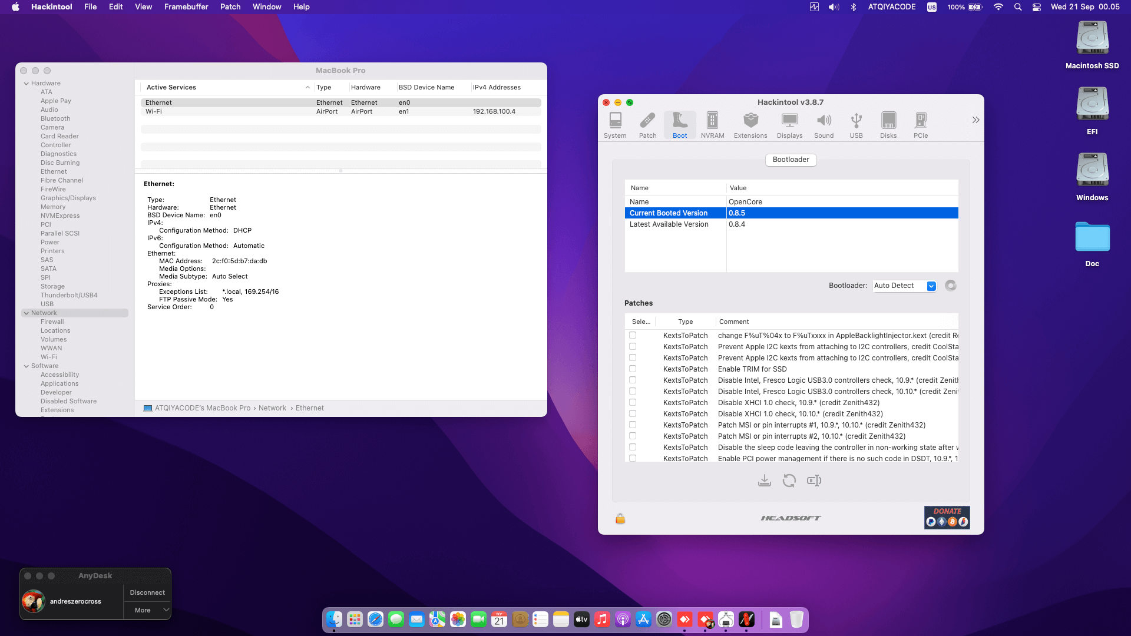Open the EFI desktop drive

coord(1092,111)
